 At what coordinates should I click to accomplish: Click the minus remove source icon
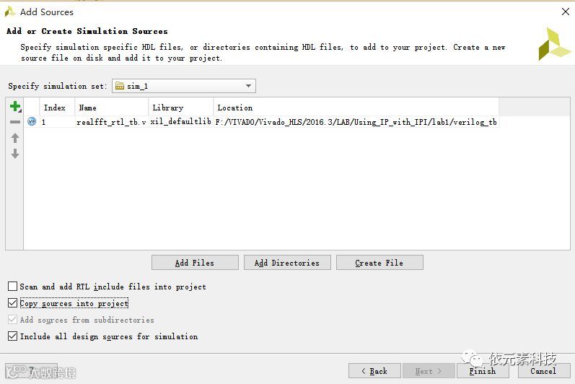coord(14,122)
